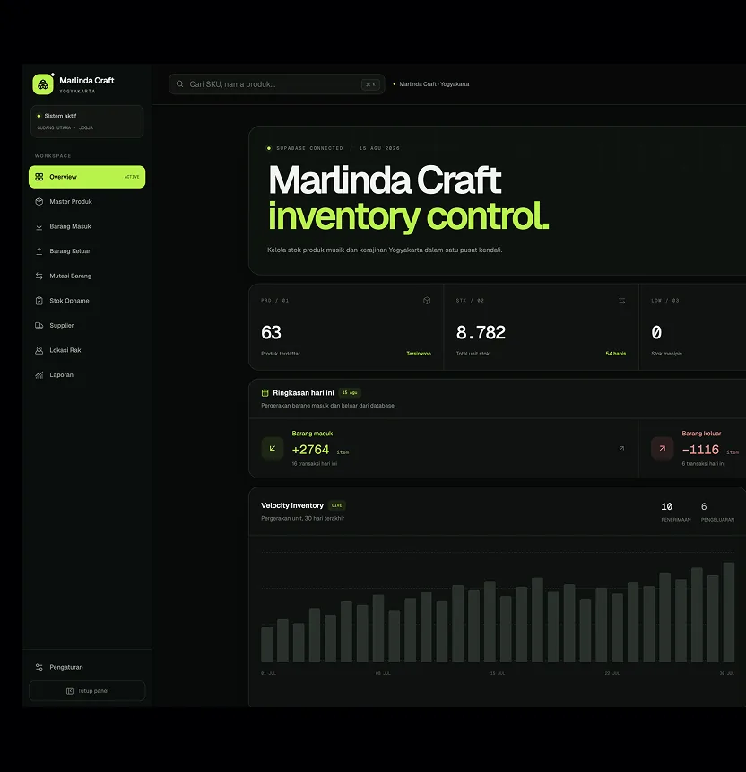Click the last bar in Velocity inventory chart

click(x=729, y=612)
